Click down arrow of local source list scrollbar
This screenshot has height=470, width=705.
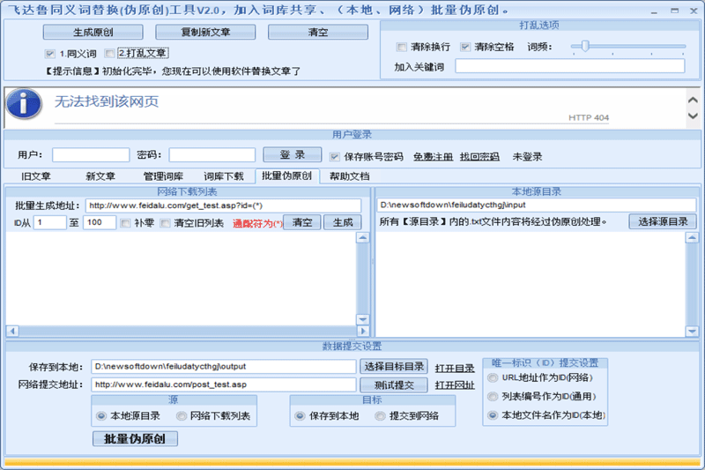pyautogui.click(x=692, y=332)
